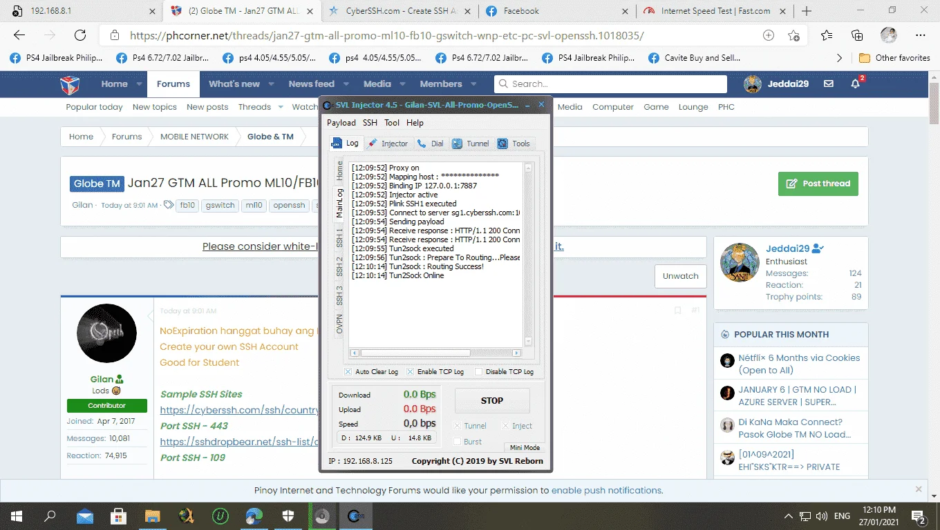
Task: Dismiss the push notification banner
Action: pyautogui.click(x=919, y=489)
